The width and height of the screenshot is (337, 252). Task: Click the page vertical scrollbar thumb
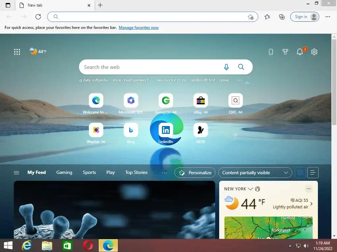[x=334, y=82]
